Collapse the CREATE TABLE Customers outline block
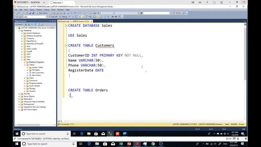 [x=66, y=45]
